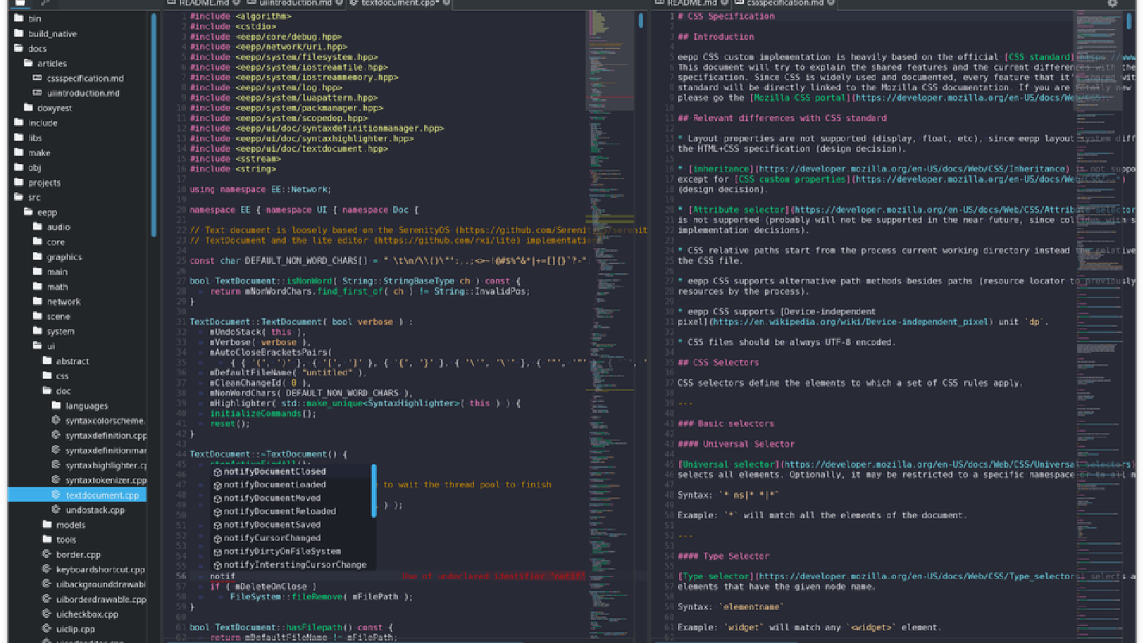Place cursor on 'notif' at line 56
The width and height of the screenshot is (1144, 643).
(222, 576)
